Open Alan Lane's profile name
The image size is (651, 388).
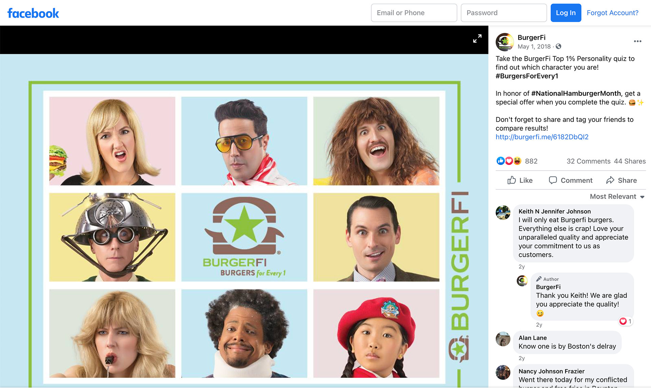point(532,338)
